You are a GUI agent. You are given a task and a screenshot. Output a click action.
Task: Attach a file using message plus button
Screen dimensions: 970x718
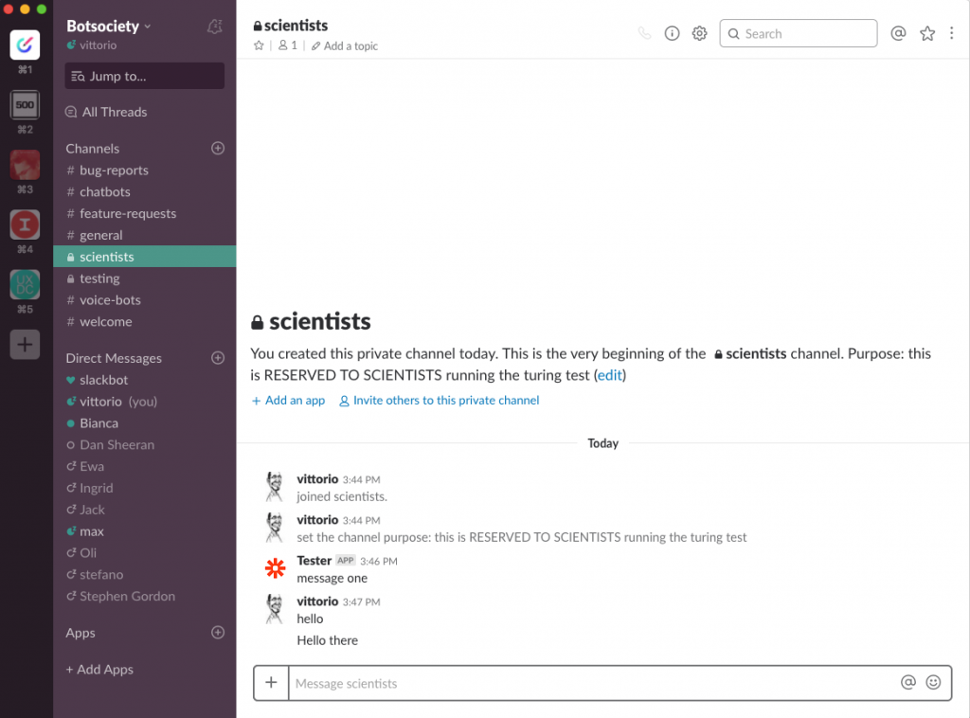click(271, 683)
